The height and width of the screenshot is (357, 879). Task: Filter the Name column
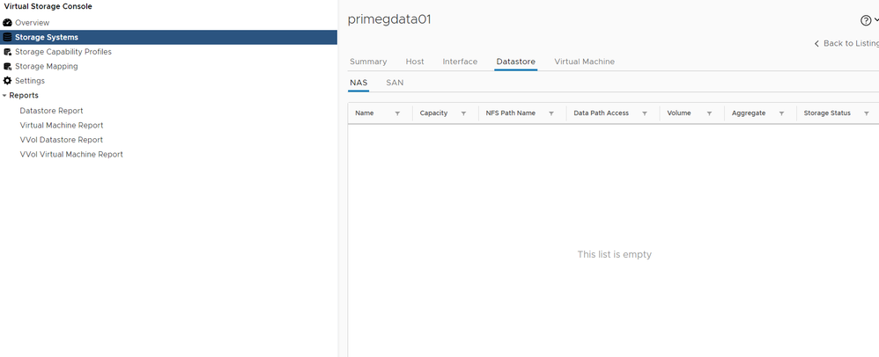pyautogui.click(x=397, y=113)
